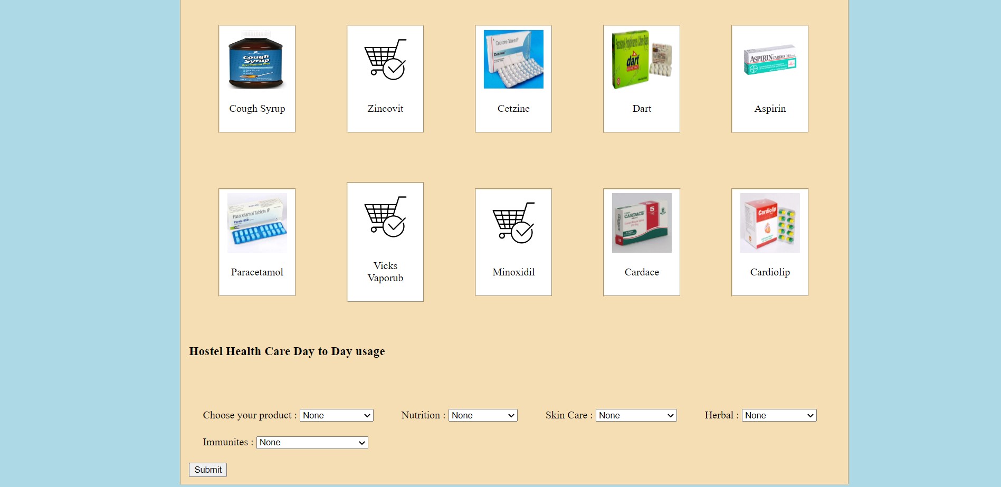Click the Cardiolip product name label
The height and width of the screenshot is (487, 1001).
pyautogui.click(x=770, y=272)
